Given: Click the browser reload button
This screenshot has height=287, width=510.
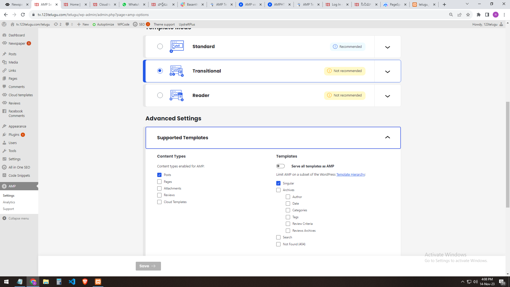Looking at the screenshot, I should [23, 15].
